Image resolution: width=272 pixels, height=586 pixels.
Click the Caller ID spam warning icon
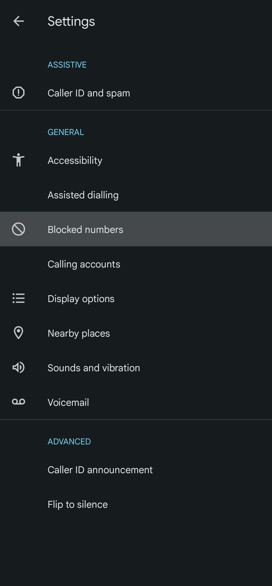(x=18, y=93)
